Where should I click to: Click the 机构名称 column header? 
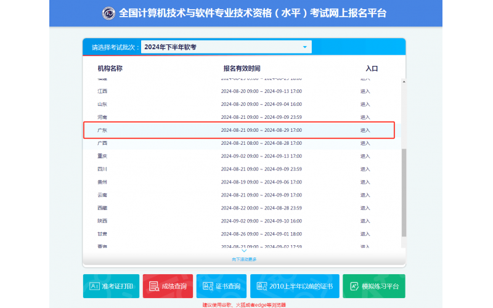pos(110,68)
